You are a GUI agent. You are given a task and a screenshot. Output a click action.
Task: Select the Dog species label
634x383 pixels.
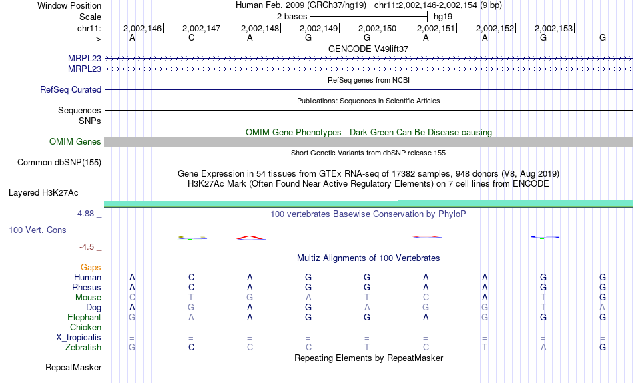[93, 308]
